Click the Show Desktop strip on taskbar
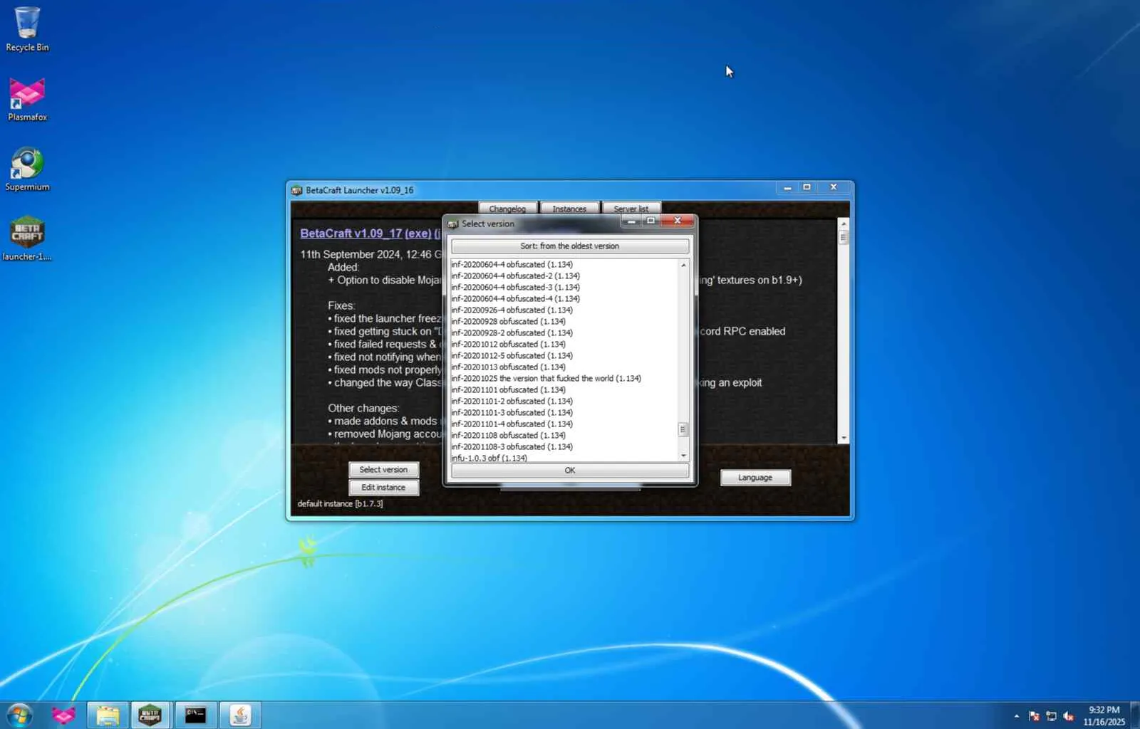This screenshot has height=729, width=1140. (x=1135, y=715)
